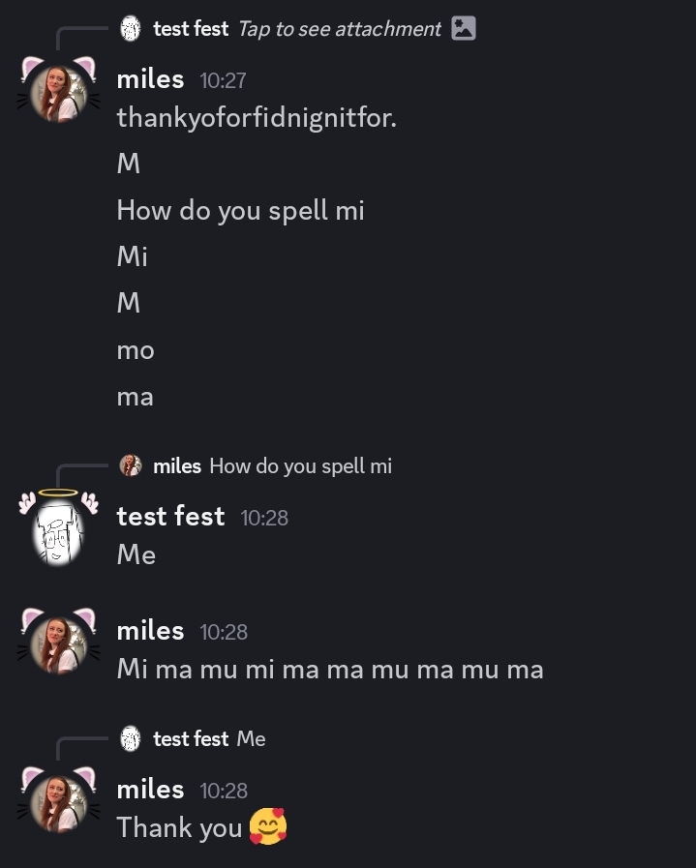696x868 pixels.
Task: Click the smiling hearts emoji after 'Thank you'
Action: 268,827
